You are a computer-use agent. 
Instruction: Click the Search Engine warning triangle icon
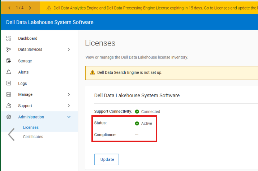click(x=93, y=72)
